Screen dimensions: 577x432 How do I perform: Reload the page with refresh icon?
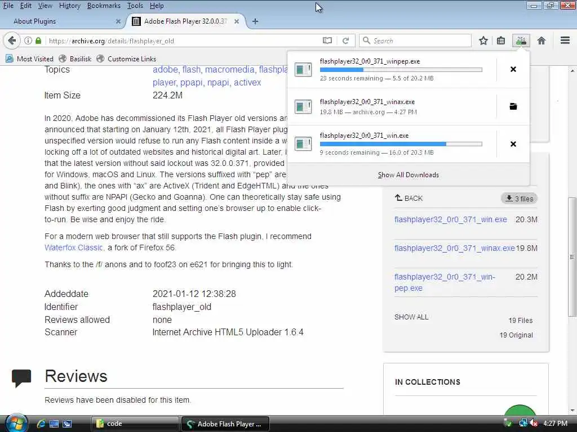click(345, 40)
